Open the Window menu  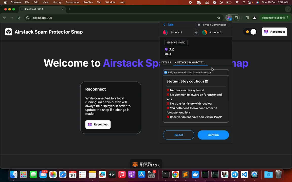coord(110,3)
